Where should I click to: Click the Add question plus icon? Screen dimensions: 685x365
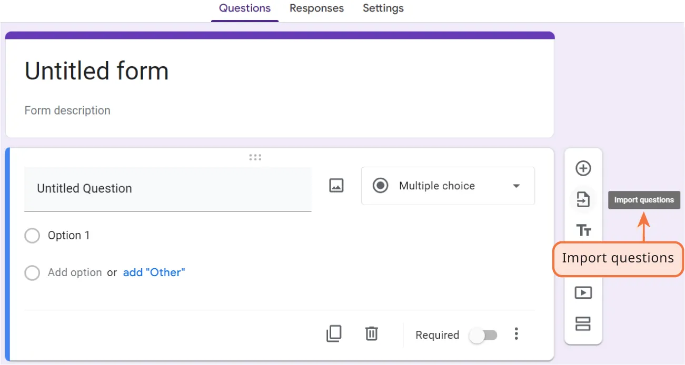pyautogui.click(x=583, y=168)
